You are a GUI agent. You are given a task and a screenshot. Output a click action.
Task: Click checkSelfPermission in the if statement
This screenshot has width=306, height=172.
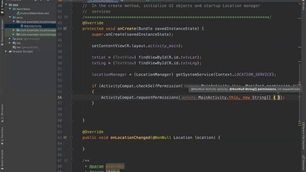tap(158, 86)
